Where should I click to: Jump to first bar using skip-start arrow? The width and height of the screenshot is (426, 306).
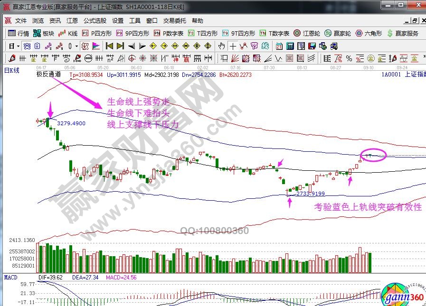109,46
